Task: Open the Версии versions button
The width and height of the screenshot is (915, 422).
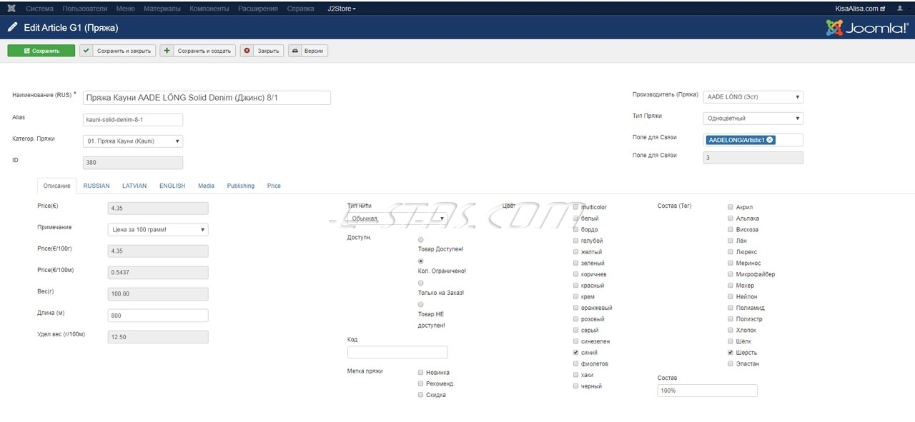Action: point(308,51)
